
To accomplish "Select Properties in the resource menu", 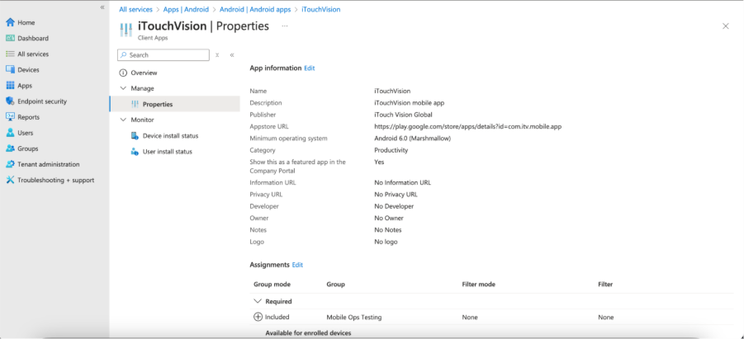I will pyautogui.click(x=174, y=104).
